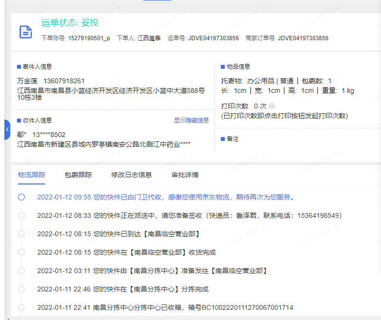Switch to 物流跟踪 tab
This screenshot has height=320, width=381.
pyautogui.click(x=32, y=175)
